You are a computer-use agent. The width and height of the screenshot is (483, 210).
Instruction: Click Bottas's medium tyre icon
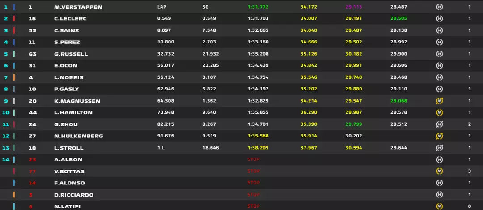click(x=440, y=171)
